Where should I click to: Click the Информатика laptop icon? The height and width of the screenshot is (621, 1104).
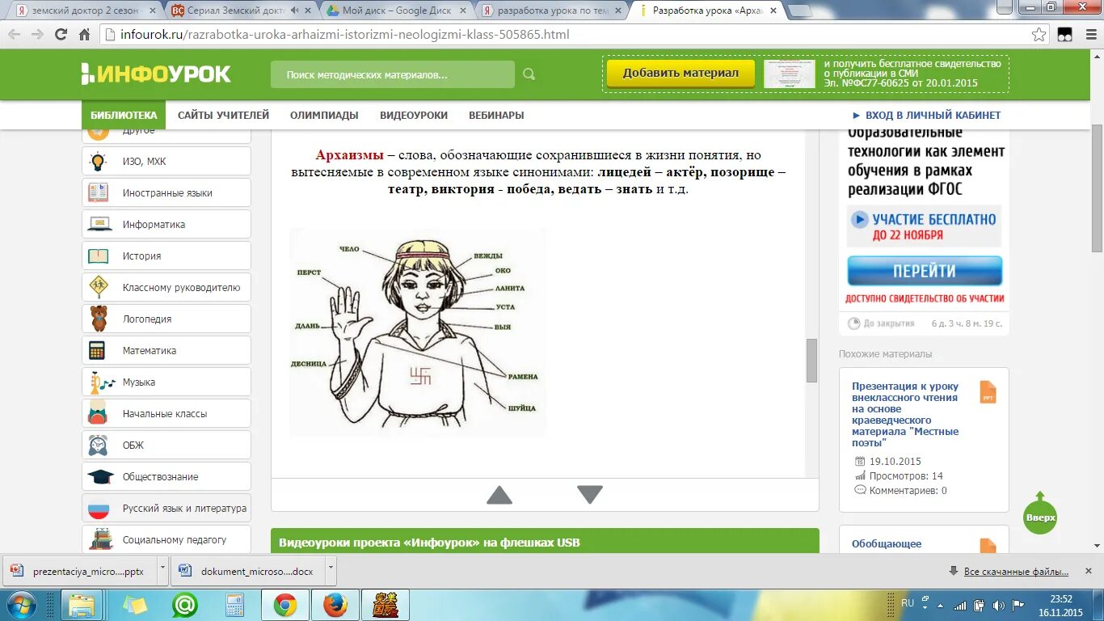(99, 224)
